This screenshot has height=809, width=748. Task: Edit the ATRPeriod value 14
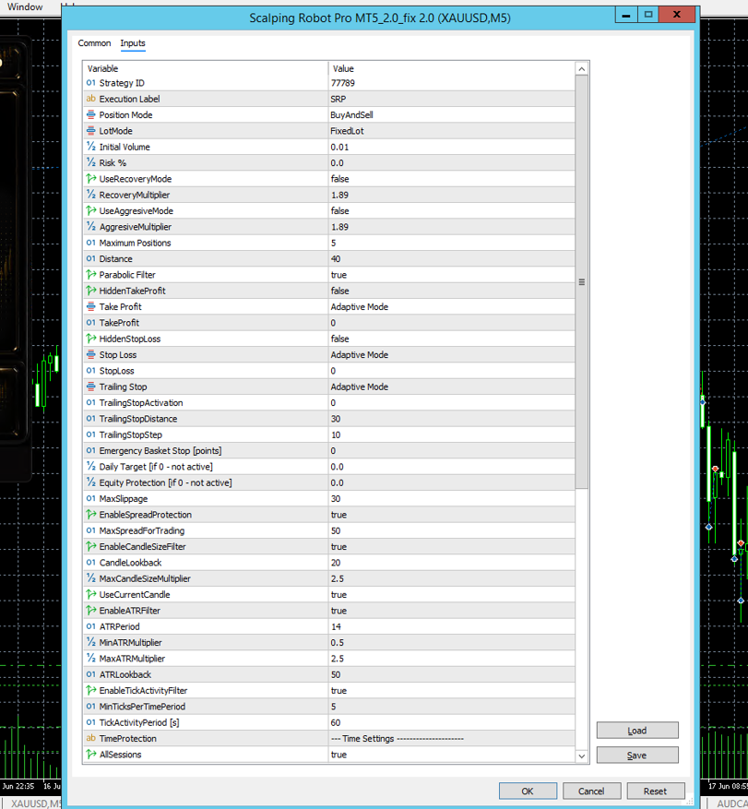(x=451, y=626)
